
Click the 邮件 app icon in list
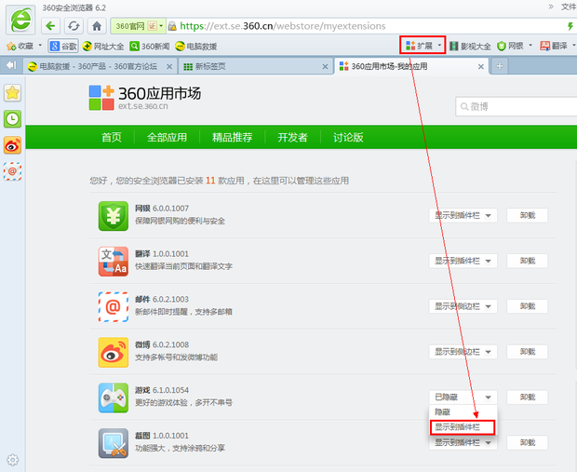pyautogui.click(x=114, y=307)
